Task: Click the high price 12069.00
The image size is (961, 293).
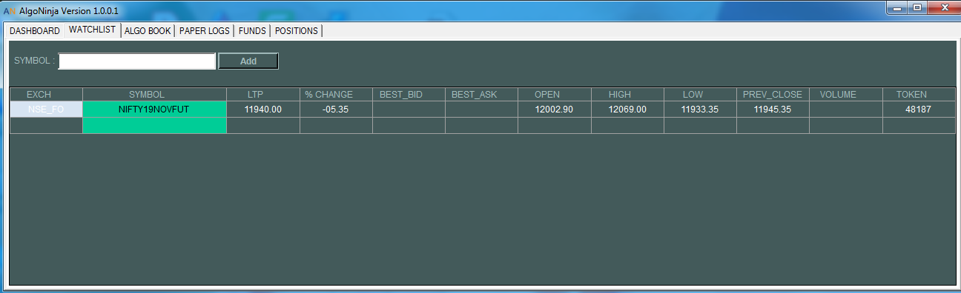Action: (627, 110)
